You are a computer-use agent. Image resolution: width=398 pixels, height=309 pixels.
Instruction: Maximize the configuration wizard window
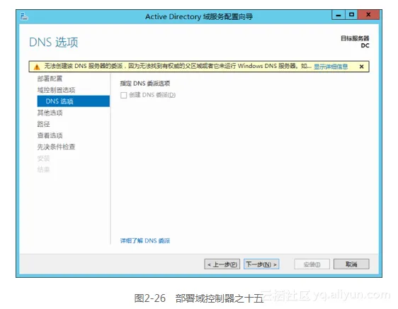[351, 15]
